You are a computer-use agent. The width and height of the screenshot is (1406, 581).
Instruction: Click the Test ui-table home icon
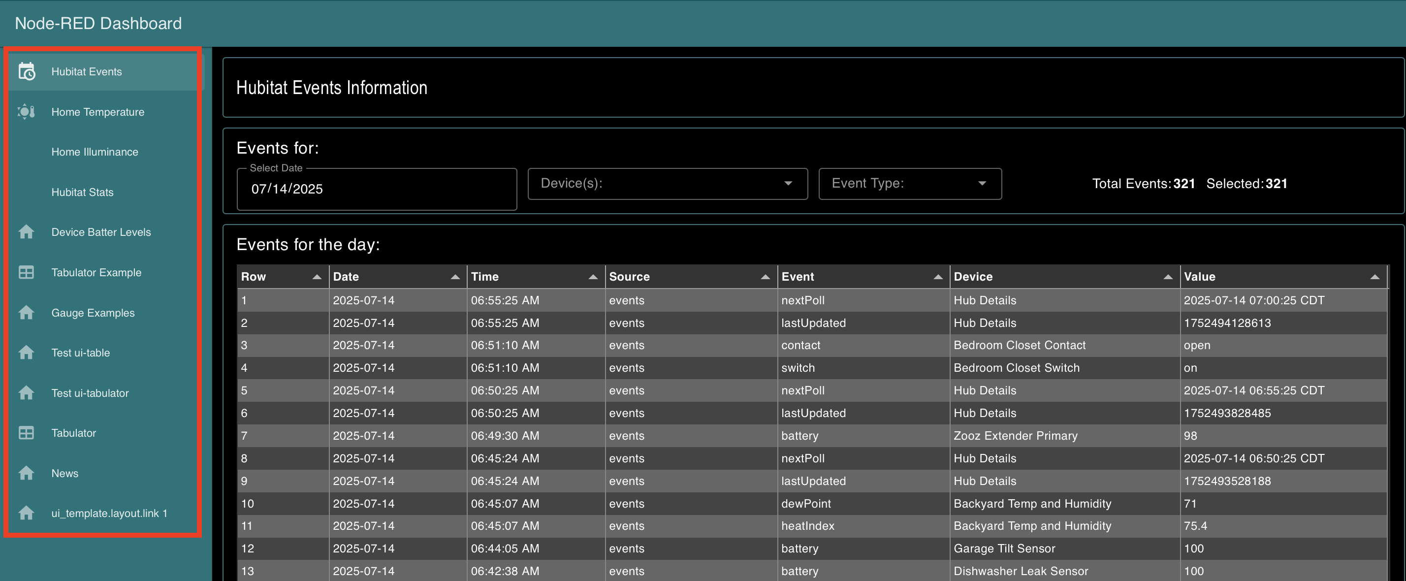click(x=26, y=353)
